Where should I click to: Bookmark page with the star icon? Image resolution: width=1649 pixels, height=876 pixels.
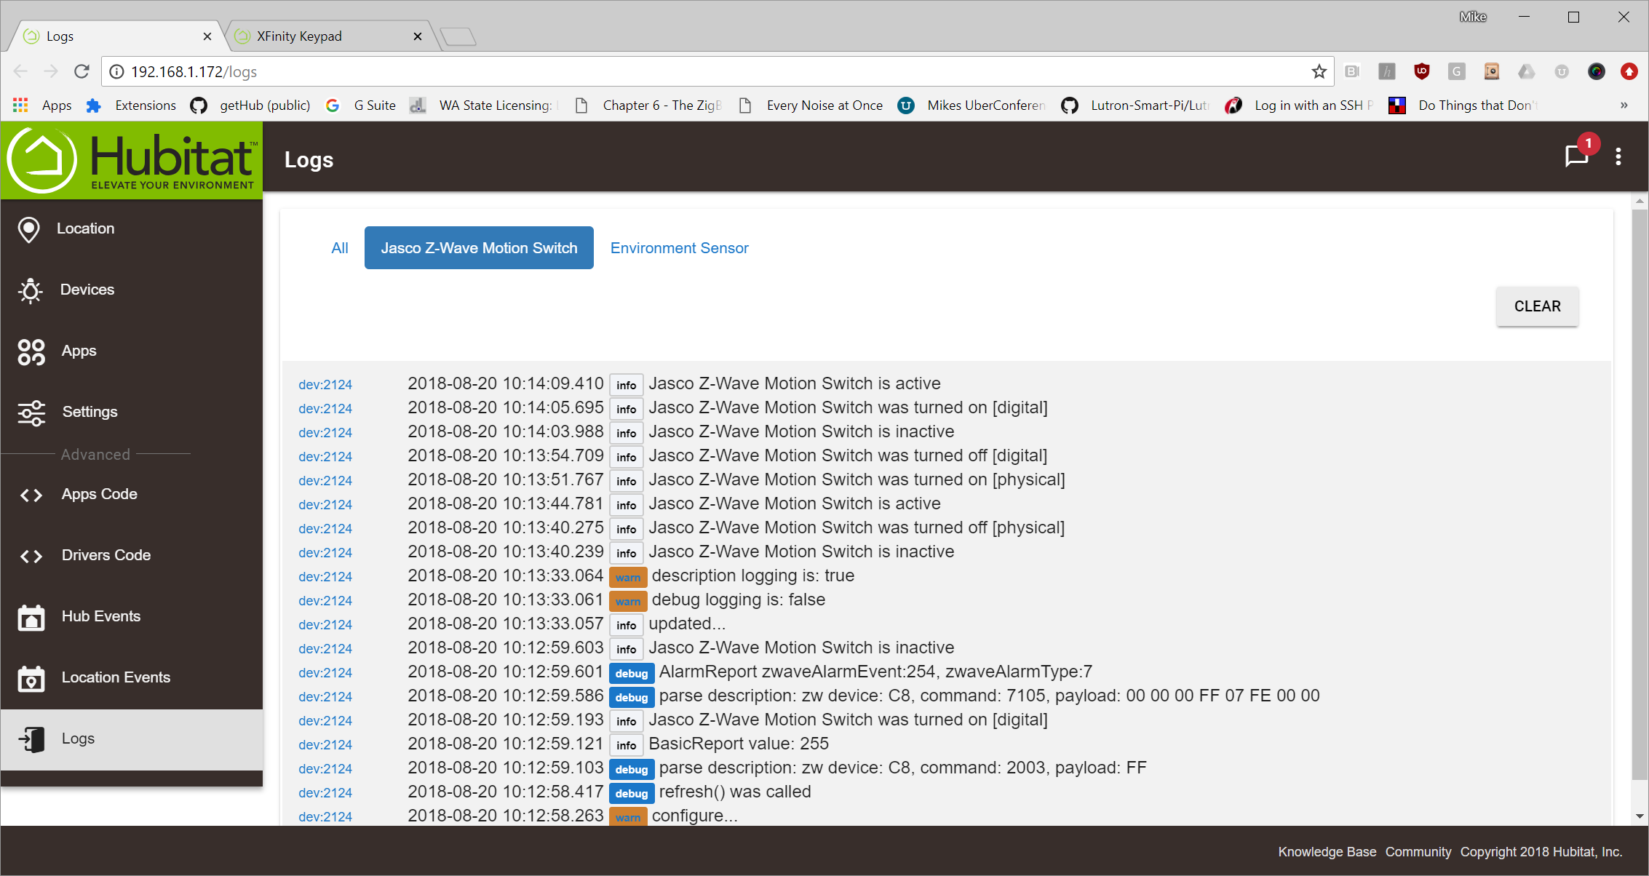(x=1319, y=71)
